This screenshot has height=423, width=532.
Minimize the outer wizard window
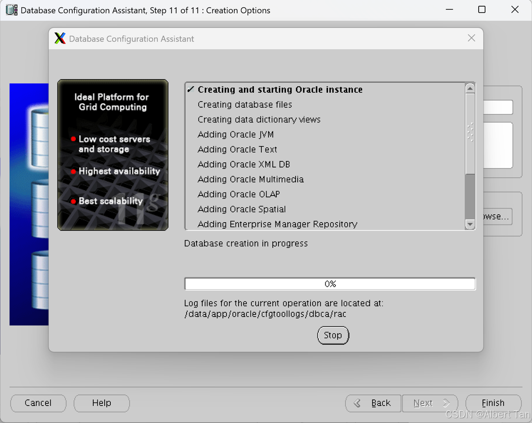click(x=449, y=10)
